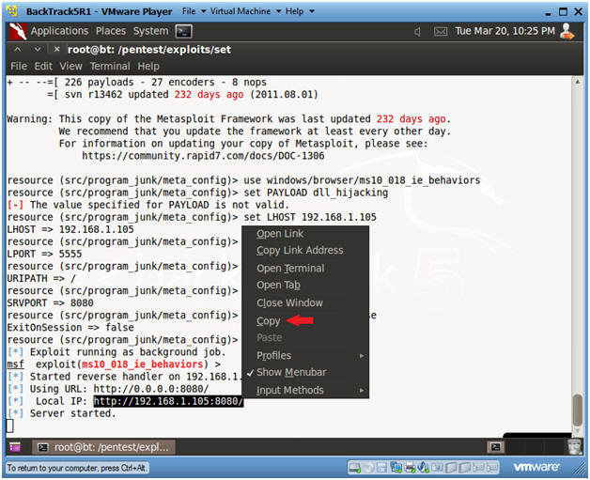The height and width of the screenshot is (480, 590).
Task: Click 'msf' prompt text
Action: point(15,364)
